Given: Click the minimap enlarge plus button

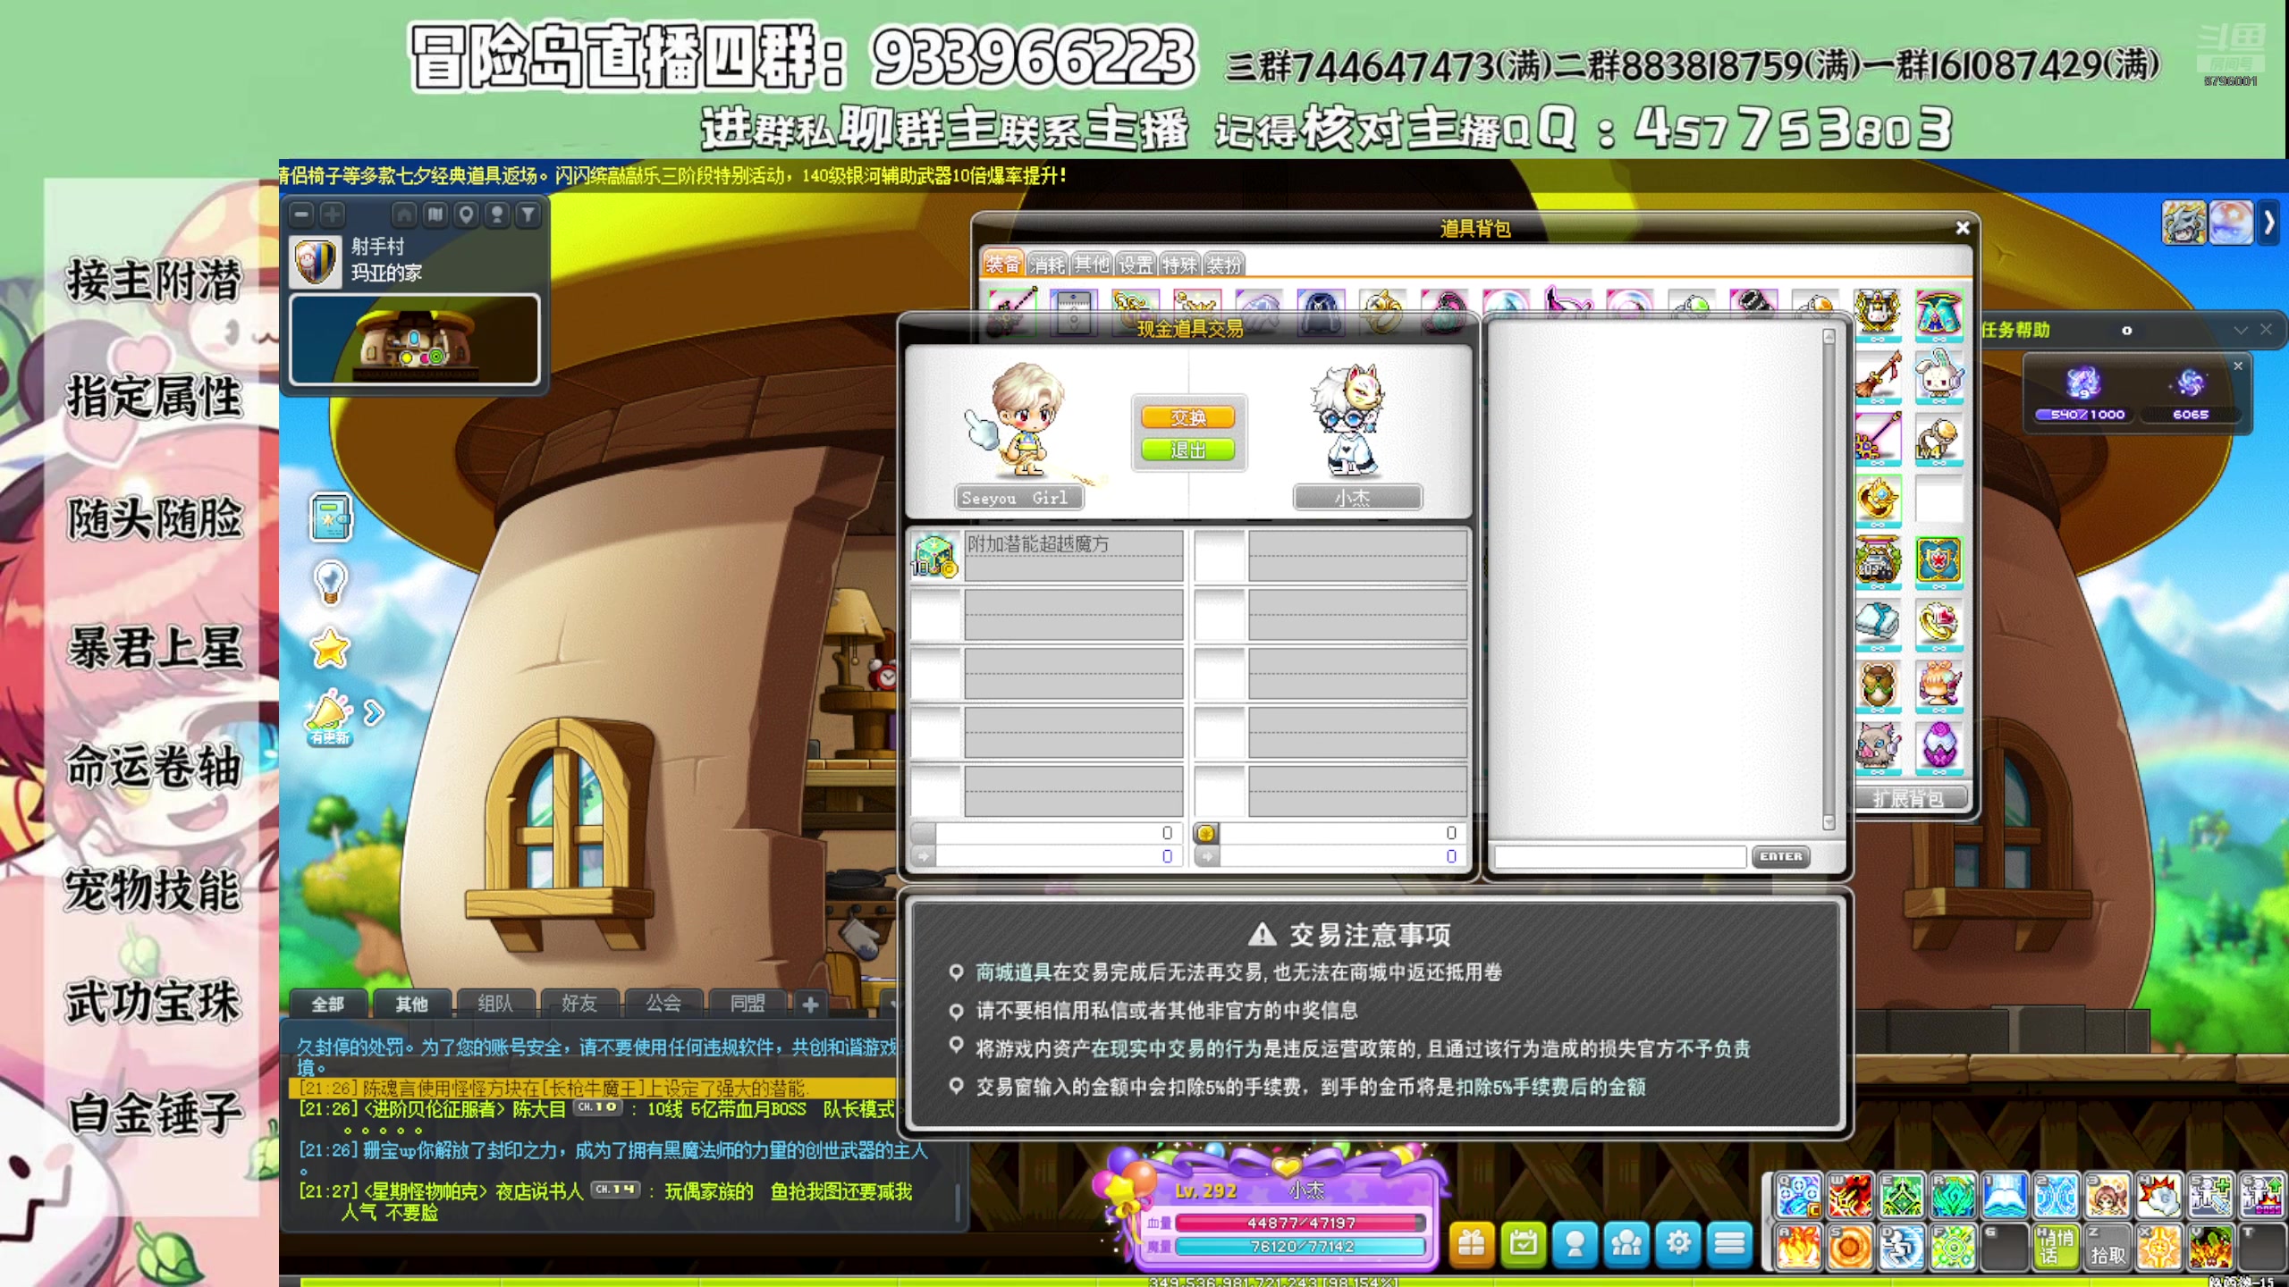Looking at the screenshot, I should 332,214.
